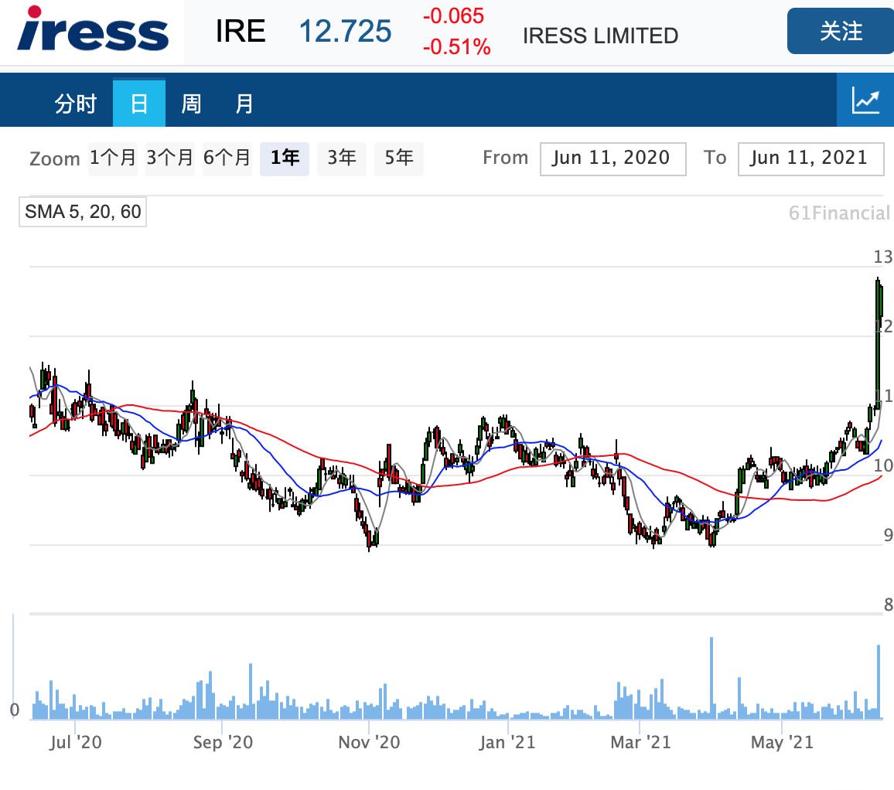Switch to the 月 monthly chart tab
The image size is (894, 790).
click(x=244, y=104)
